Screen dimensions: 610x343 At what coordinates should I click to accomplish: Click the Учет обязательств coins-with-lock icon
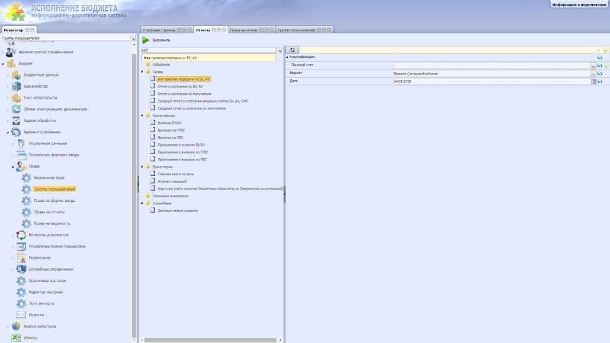click(17, 98)
